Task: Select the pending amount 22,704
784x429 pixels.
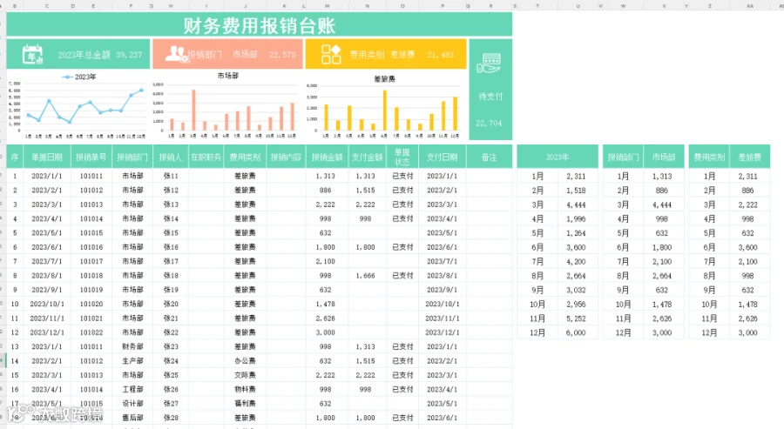Action: tap(489, 123)
